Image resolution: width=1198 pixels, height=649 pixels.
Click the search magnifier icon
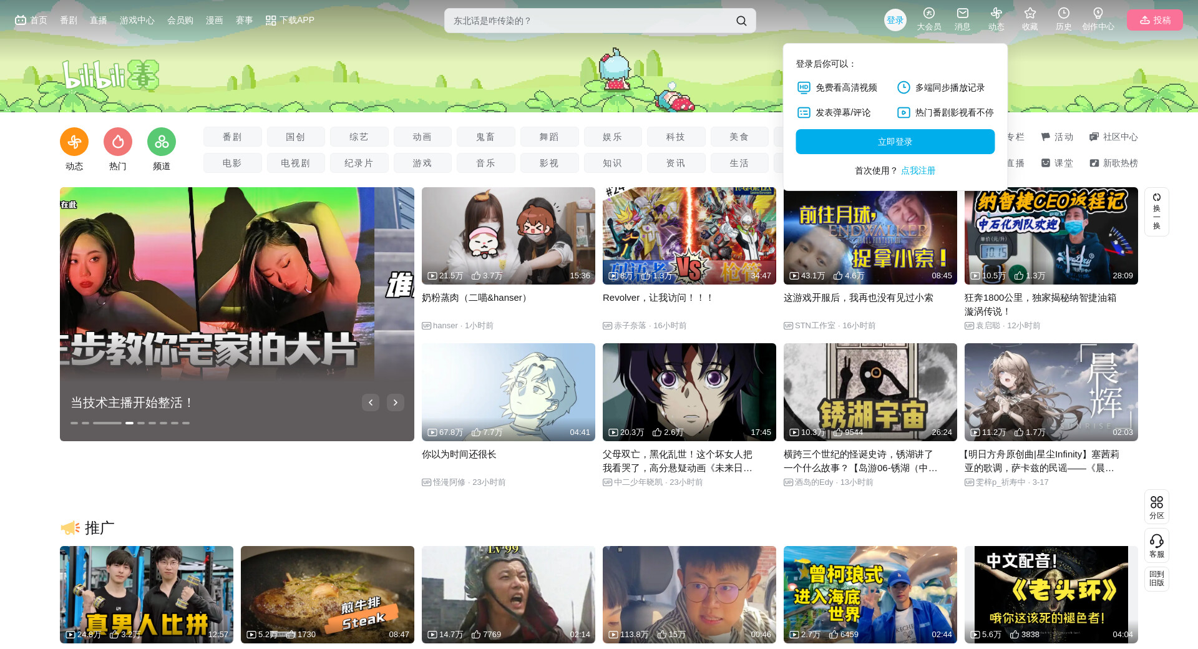tap(741, 21)
